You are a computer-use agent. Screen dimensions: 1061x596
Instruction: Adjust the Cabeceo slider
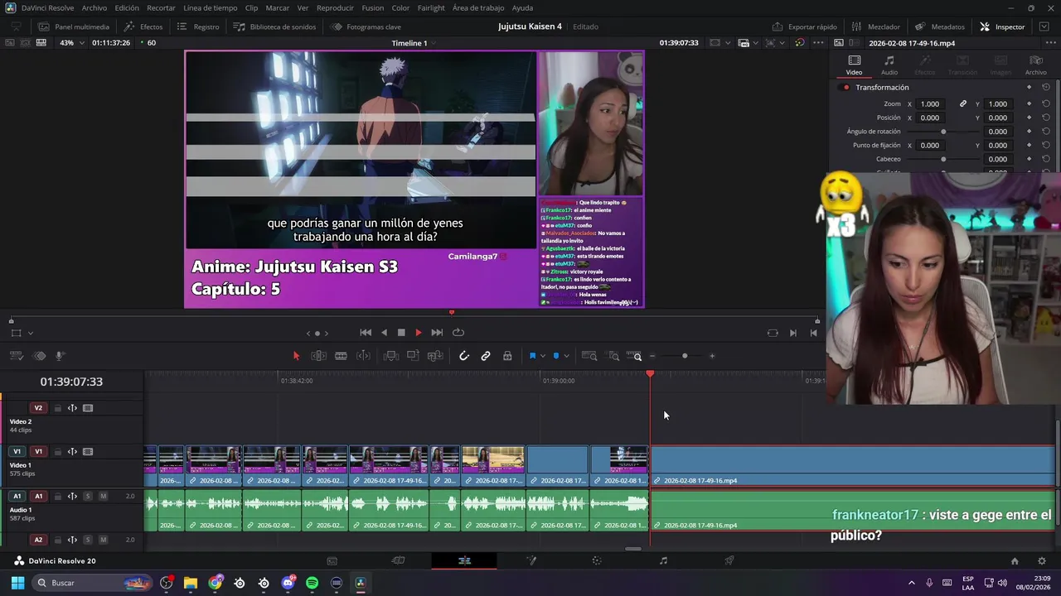coord(943,159)
